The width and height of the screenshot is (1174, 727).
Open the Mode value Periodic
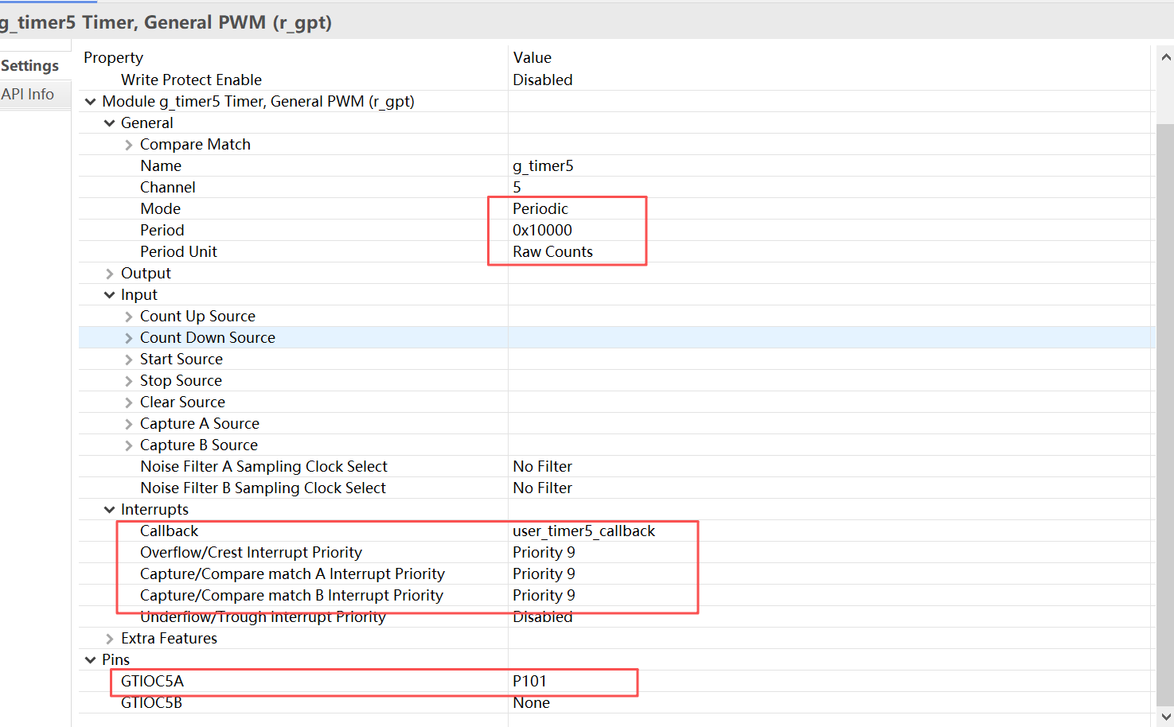tap(540, 208)
